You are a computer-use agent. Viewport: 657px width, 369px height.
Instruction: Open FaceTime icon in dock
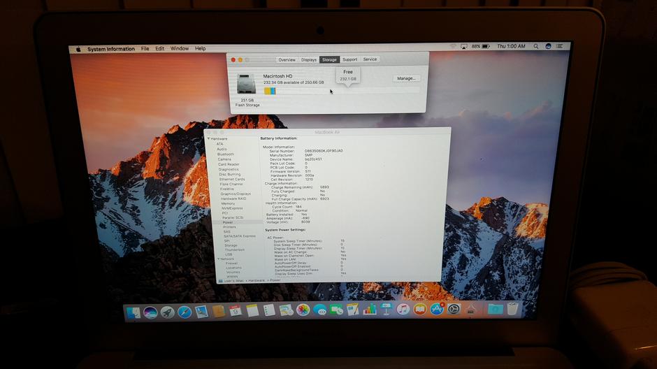point(336,310)
